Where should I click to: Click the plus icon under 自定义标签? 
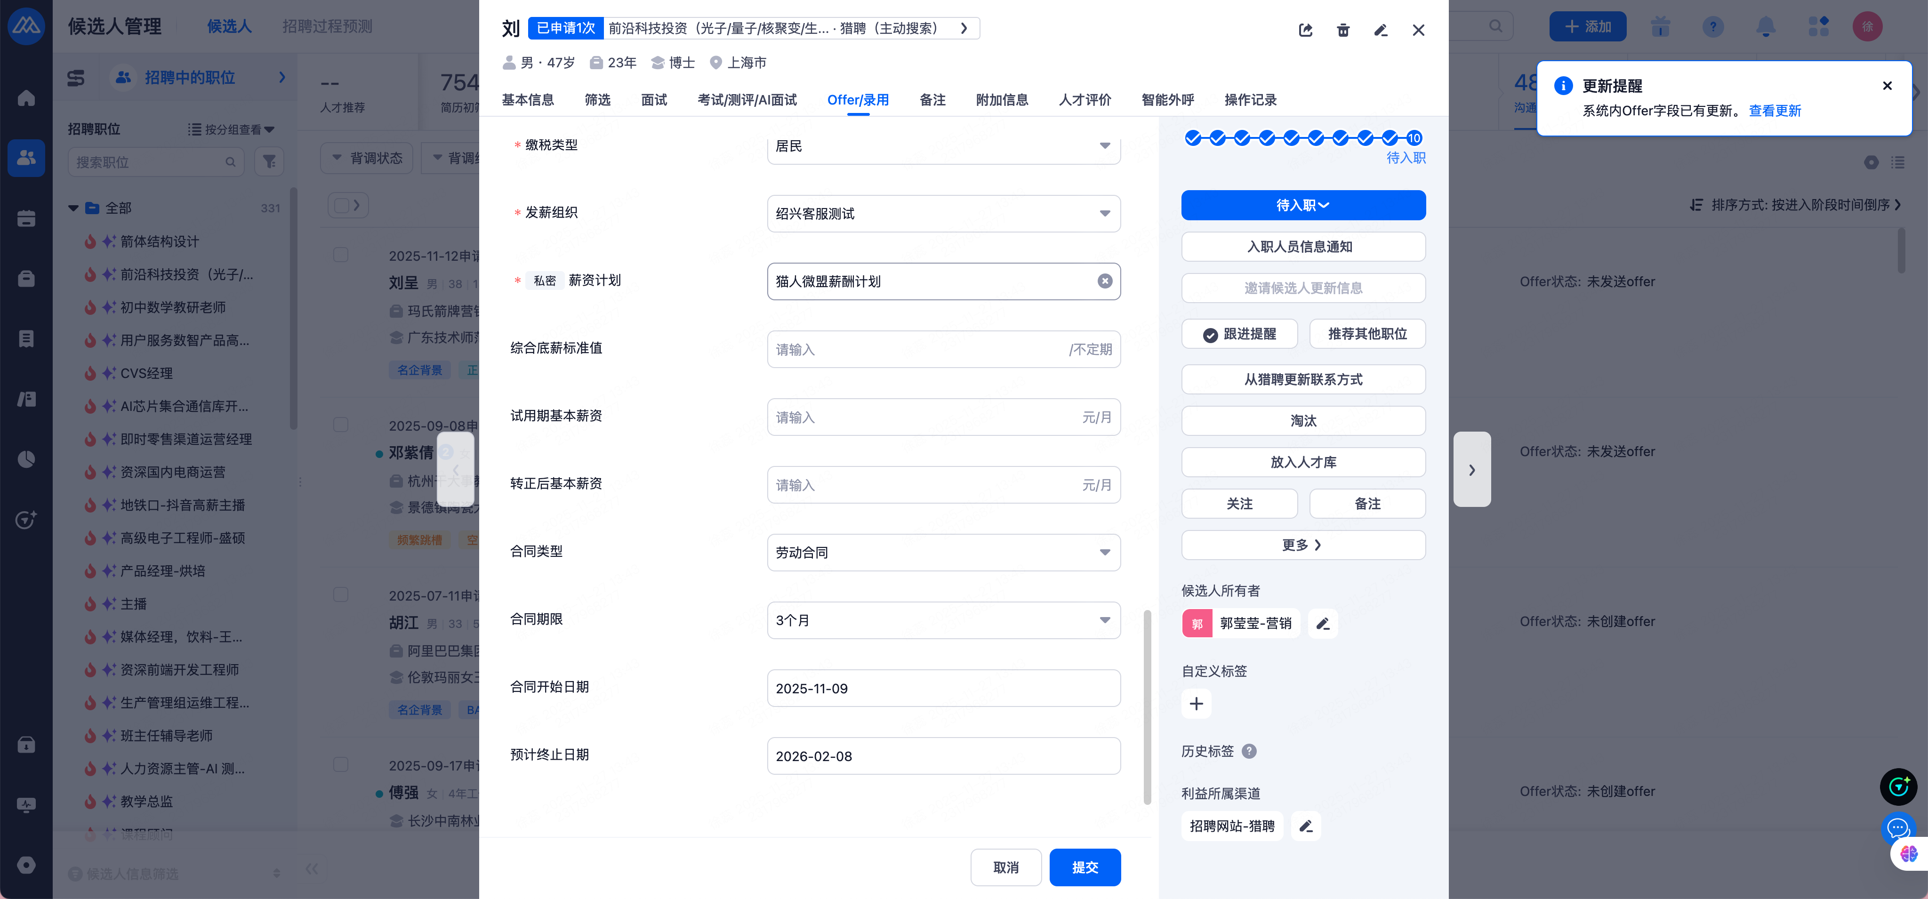coord(1196,704)
